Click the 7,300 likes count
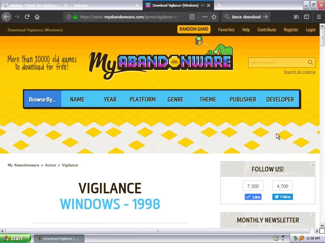This screenshot has height=243, width=325. 253,186
